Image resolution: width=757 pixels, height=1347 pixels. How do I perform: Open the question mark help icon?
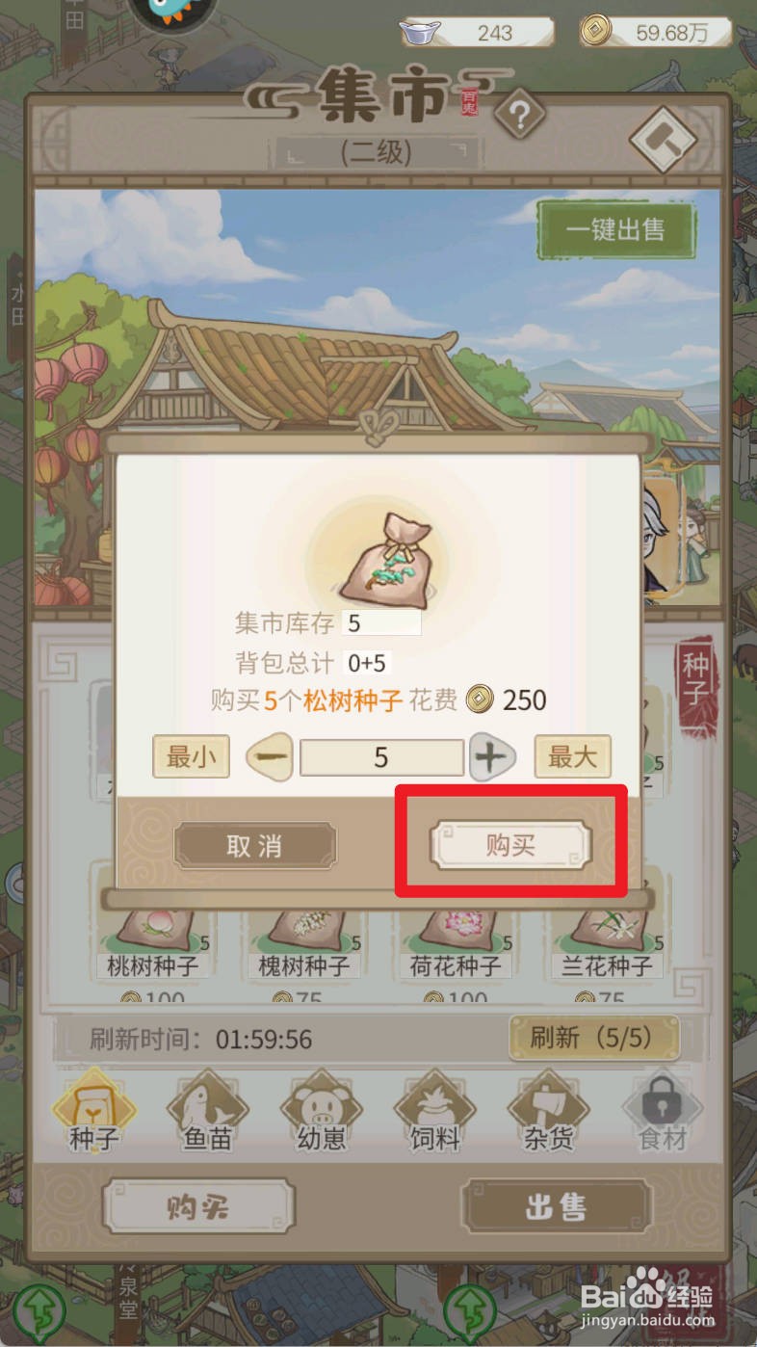tap(520, 118)
